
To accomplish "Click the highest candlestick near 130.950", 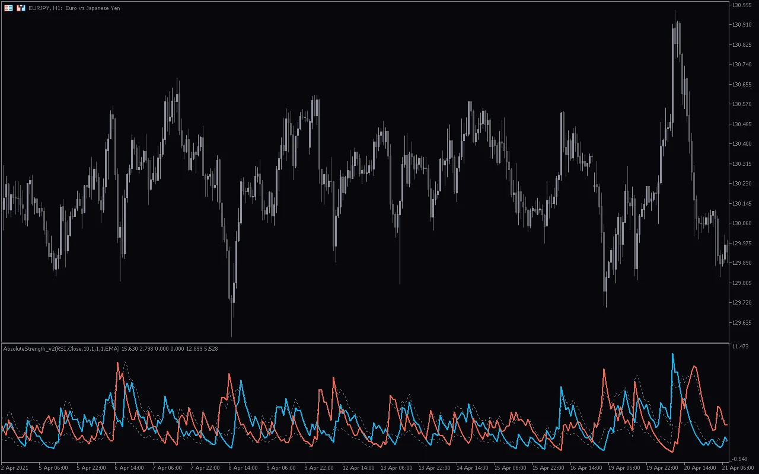I will coord(676,18).
